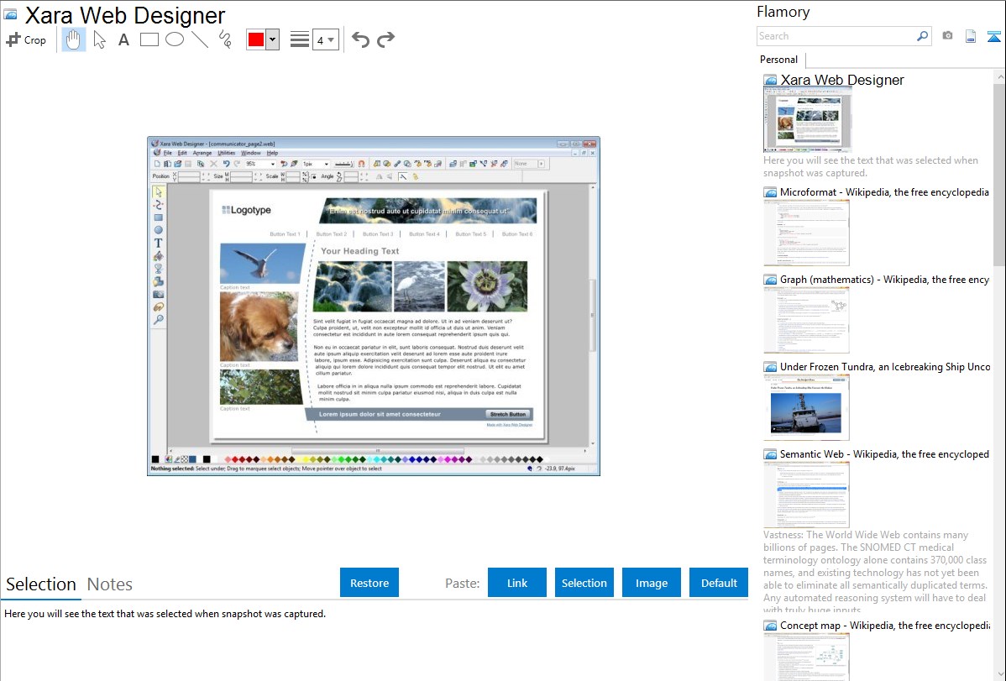Open the Microformat Wikipedia snapshot thumbnail
The height and width of the screenshot is (681, 1006).
[806, 233]
